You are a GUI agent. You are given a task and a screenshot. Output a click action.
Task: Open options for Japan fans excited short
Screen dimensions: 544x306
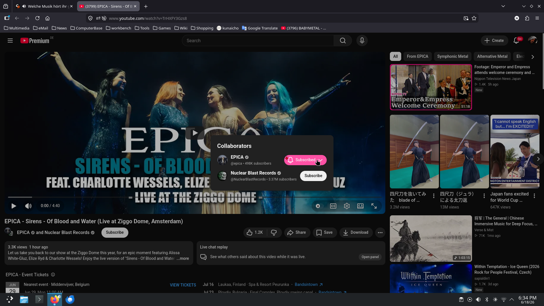pos(534,196)
